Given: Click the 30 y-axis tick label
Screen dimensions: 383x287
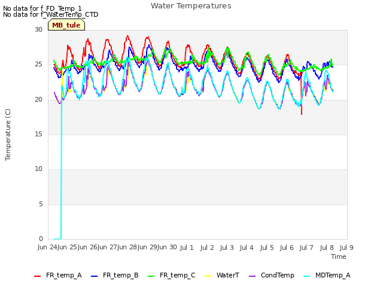Looking at the screenshot, I should tap(38, 29).
